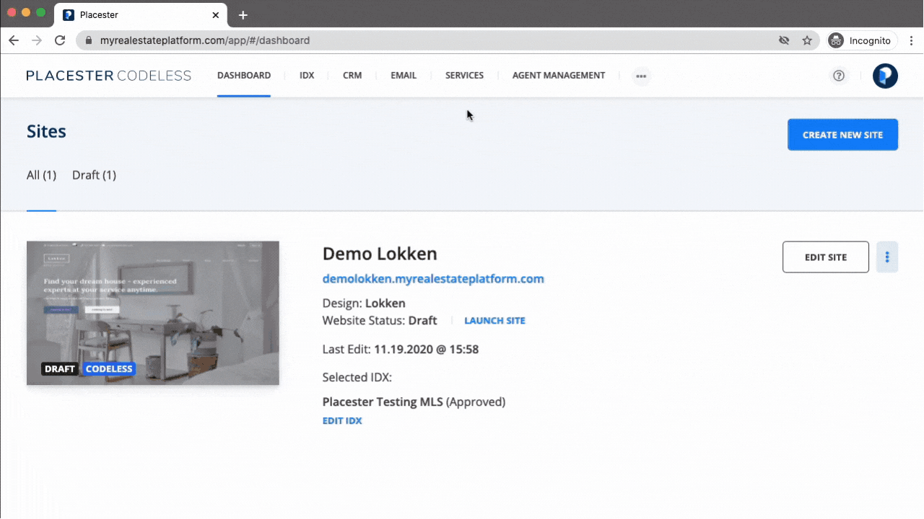Bookmark the page using the star icon
Image resolution: width=924 pixels, height=519 pixels.
pyautogui.click(x=807, y=40)
